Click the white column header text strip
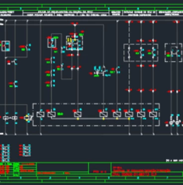The height and width of the screenshot is (185, 183). click(91, 13)
